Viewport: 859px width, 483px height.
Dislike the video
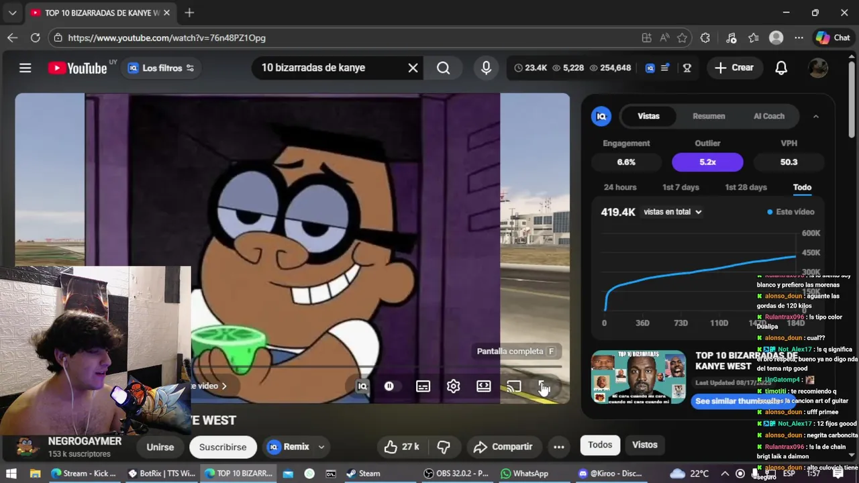click(444, 447)
